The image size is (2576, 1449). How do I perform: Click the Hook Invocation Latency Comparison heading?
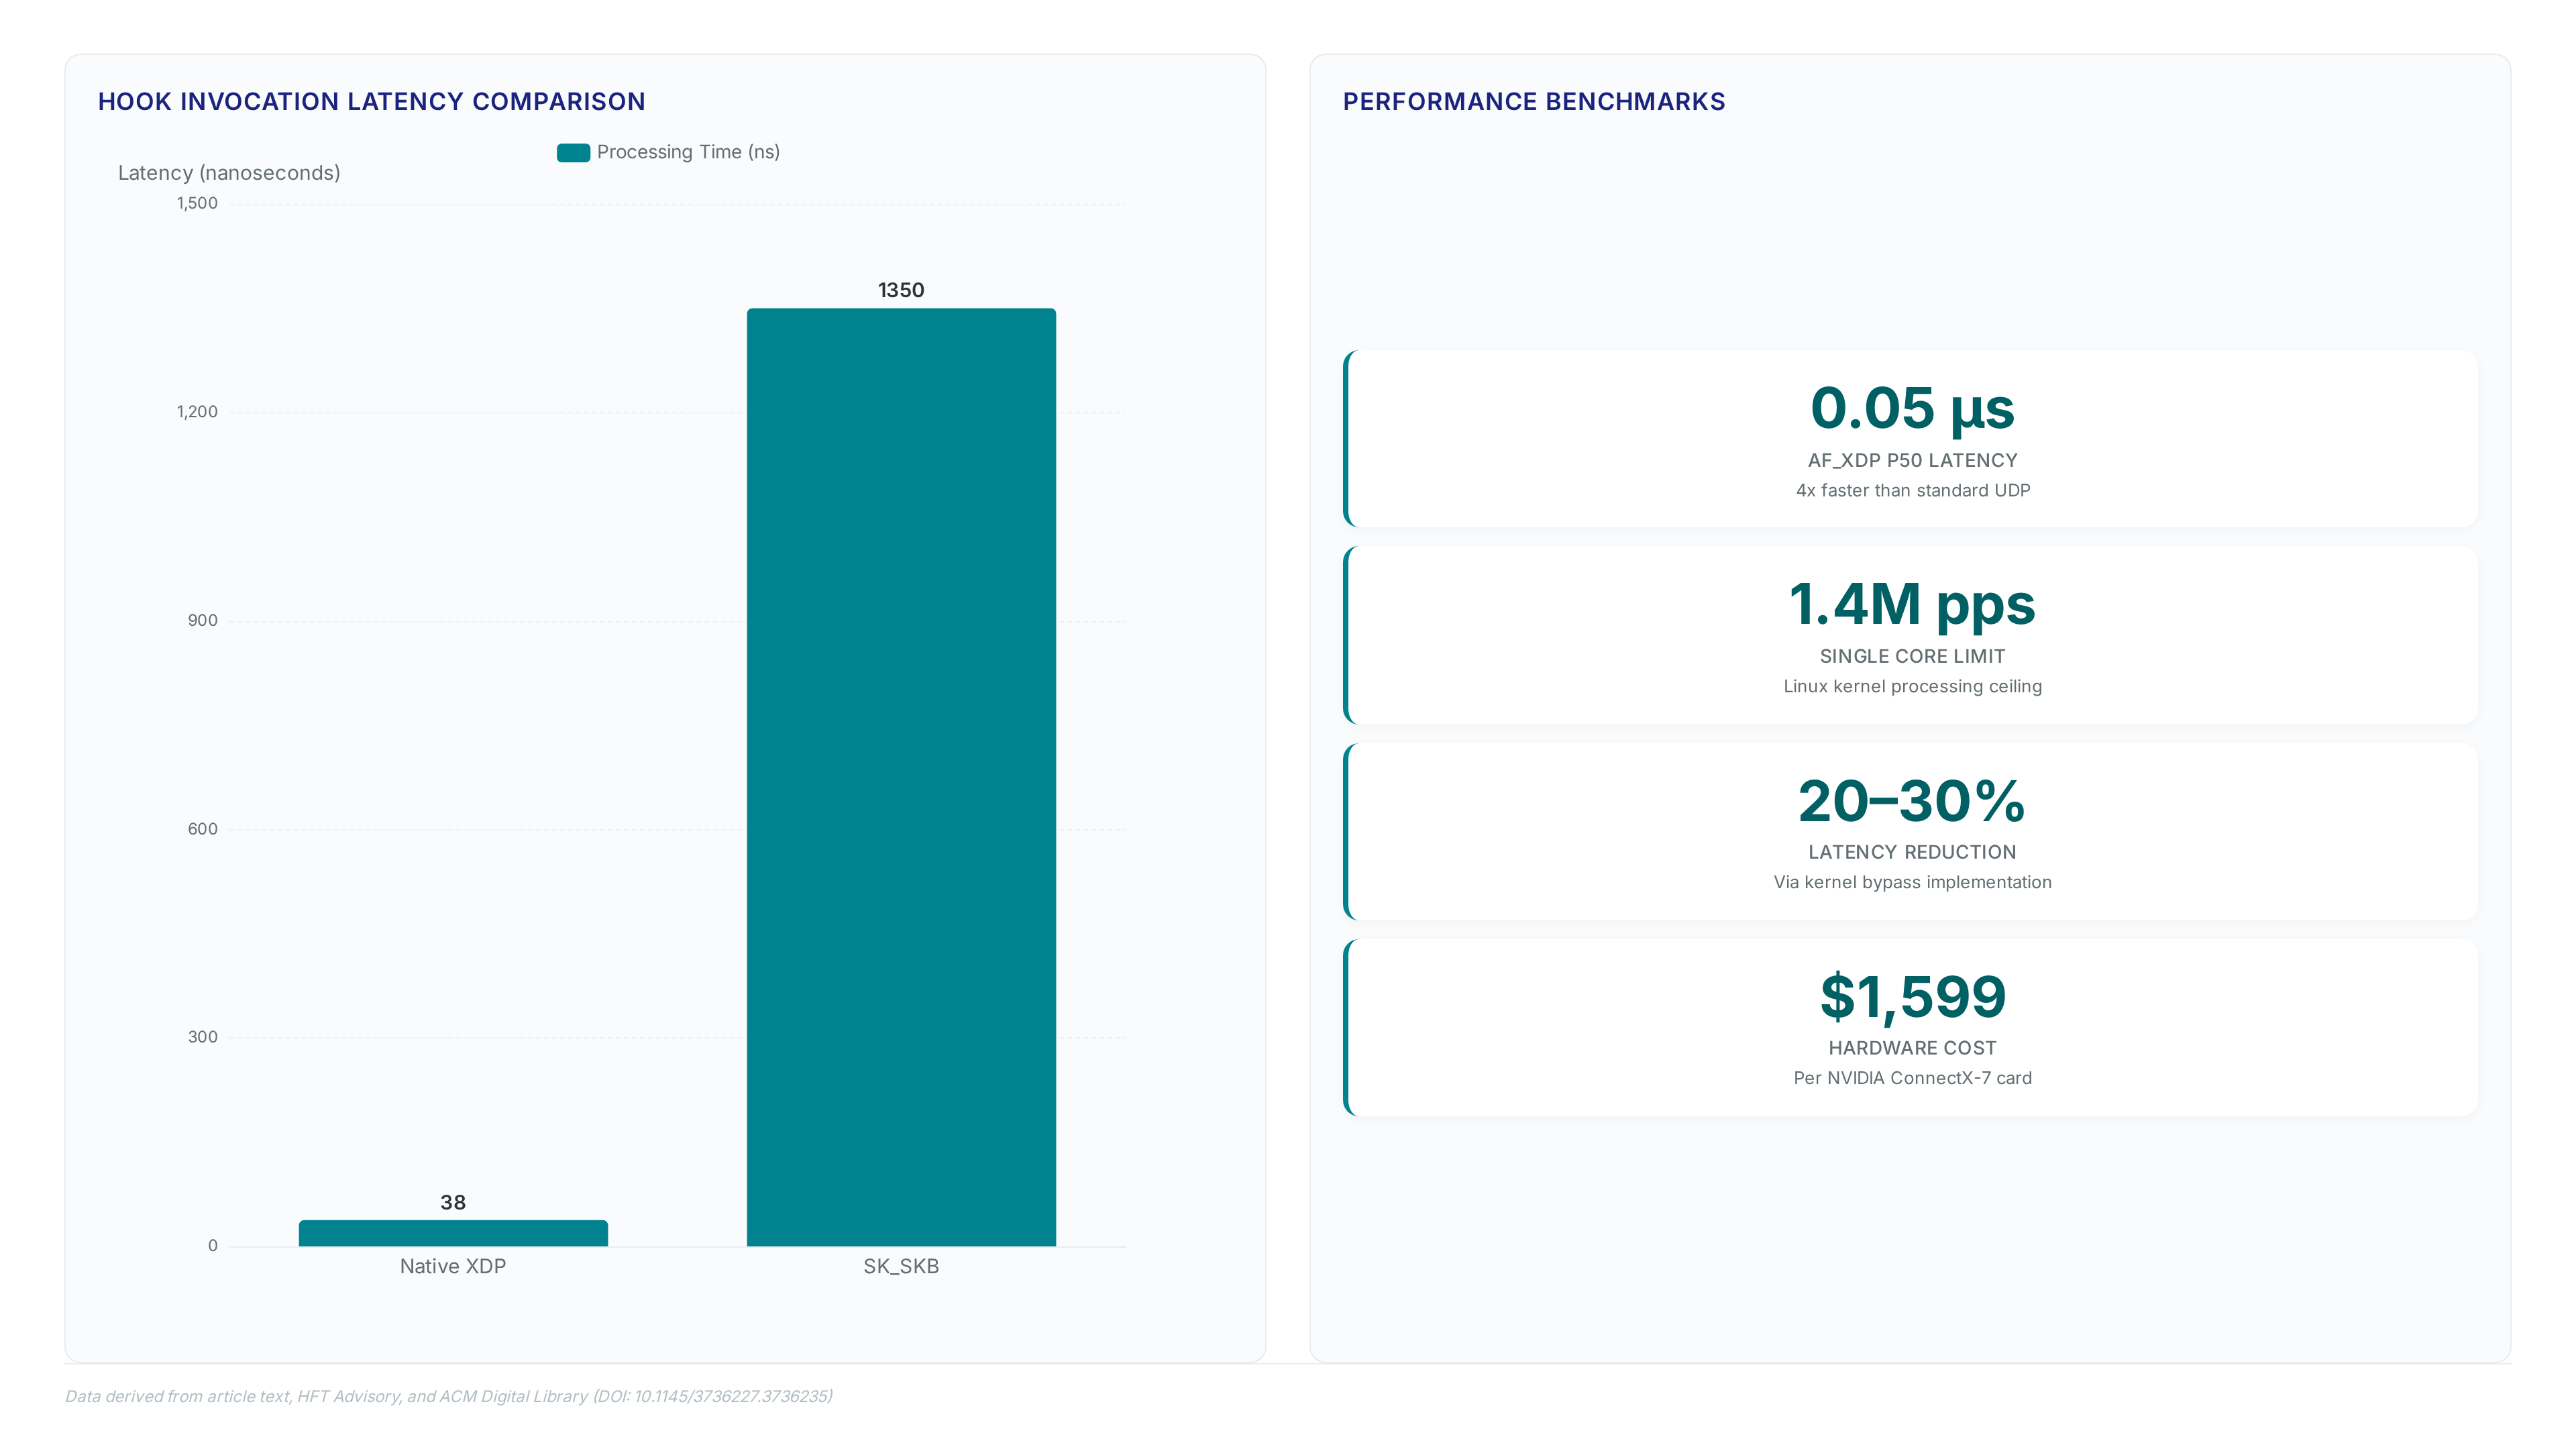click(x=372, y=101)
